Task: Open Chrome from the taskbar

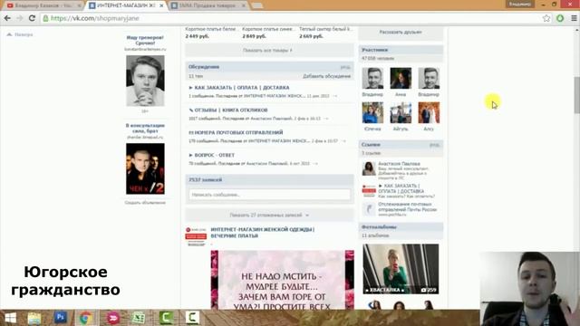Action: [x=86, y=318]
